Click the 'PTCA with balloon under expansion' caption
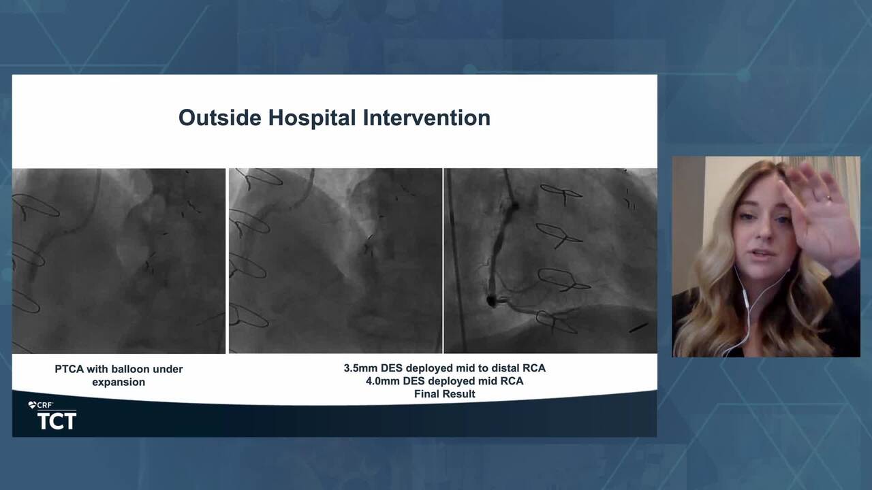Viewport: 872px width, 490px height. pos(119,376)
